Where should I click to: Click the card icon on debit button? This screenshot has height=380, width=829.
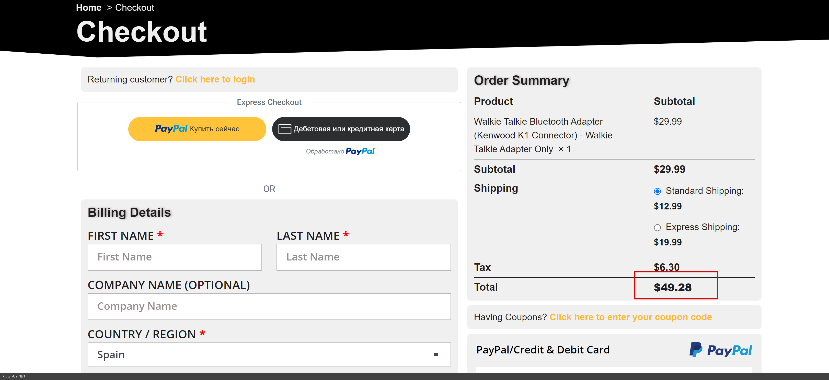[284, 129]
